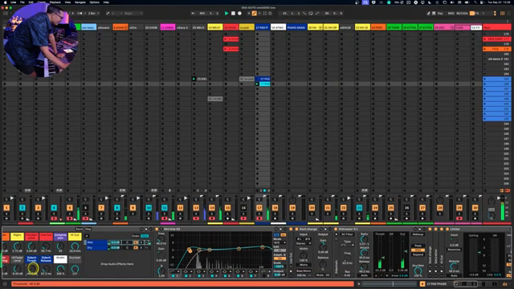
Task: Select EQ band 1 filter type
Action: click(174, 271)
